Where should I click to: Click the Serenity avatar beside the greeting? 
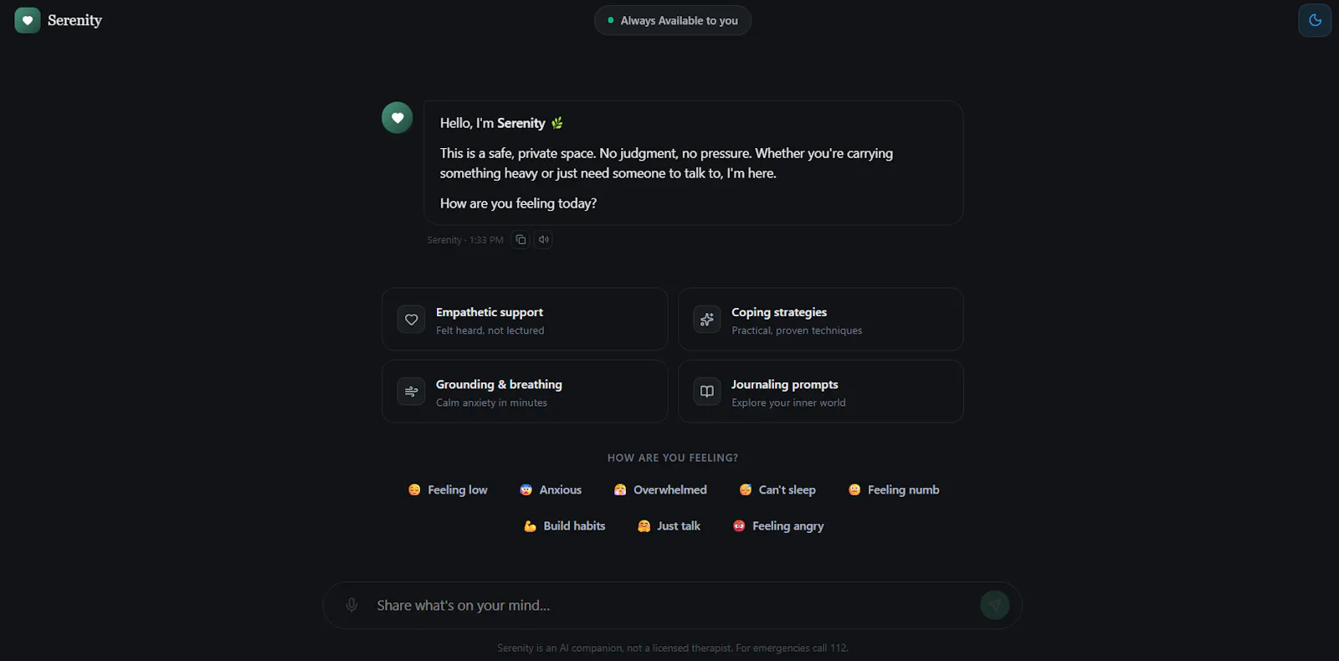(398, 117)
